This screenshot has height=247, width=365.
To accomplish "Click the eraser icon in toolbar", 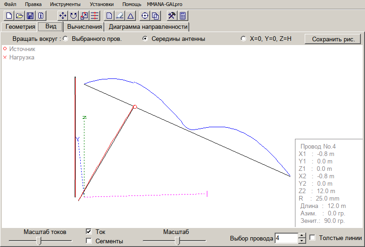I will 120,16.
